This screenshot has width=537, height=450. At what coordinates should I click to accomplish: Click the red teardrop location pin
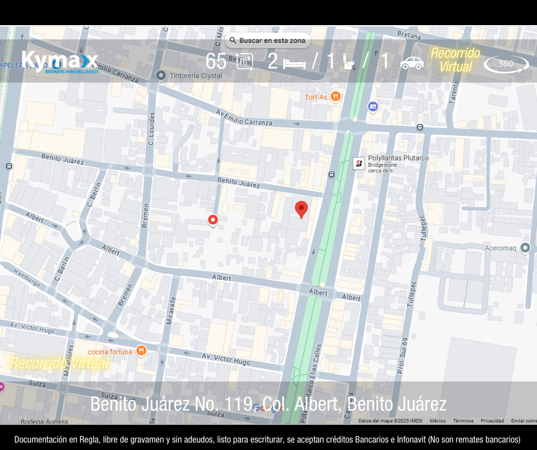click(302, 210)
